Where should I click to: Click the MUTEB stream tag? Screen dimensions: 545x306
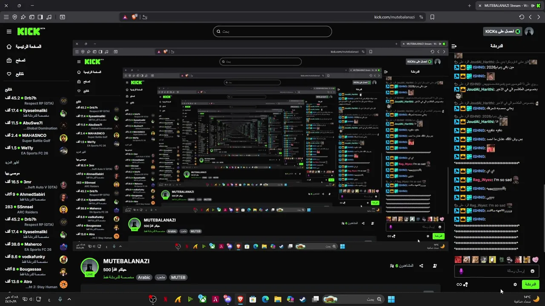pyautogui.click(x=178, y=278)
